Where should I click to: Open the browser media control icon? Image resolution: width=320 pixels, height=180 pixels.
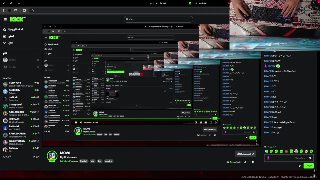tap(16, 10)
